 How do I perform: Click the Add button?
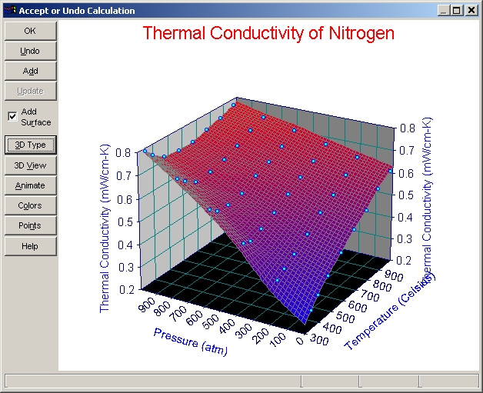(x=30, y=71)
